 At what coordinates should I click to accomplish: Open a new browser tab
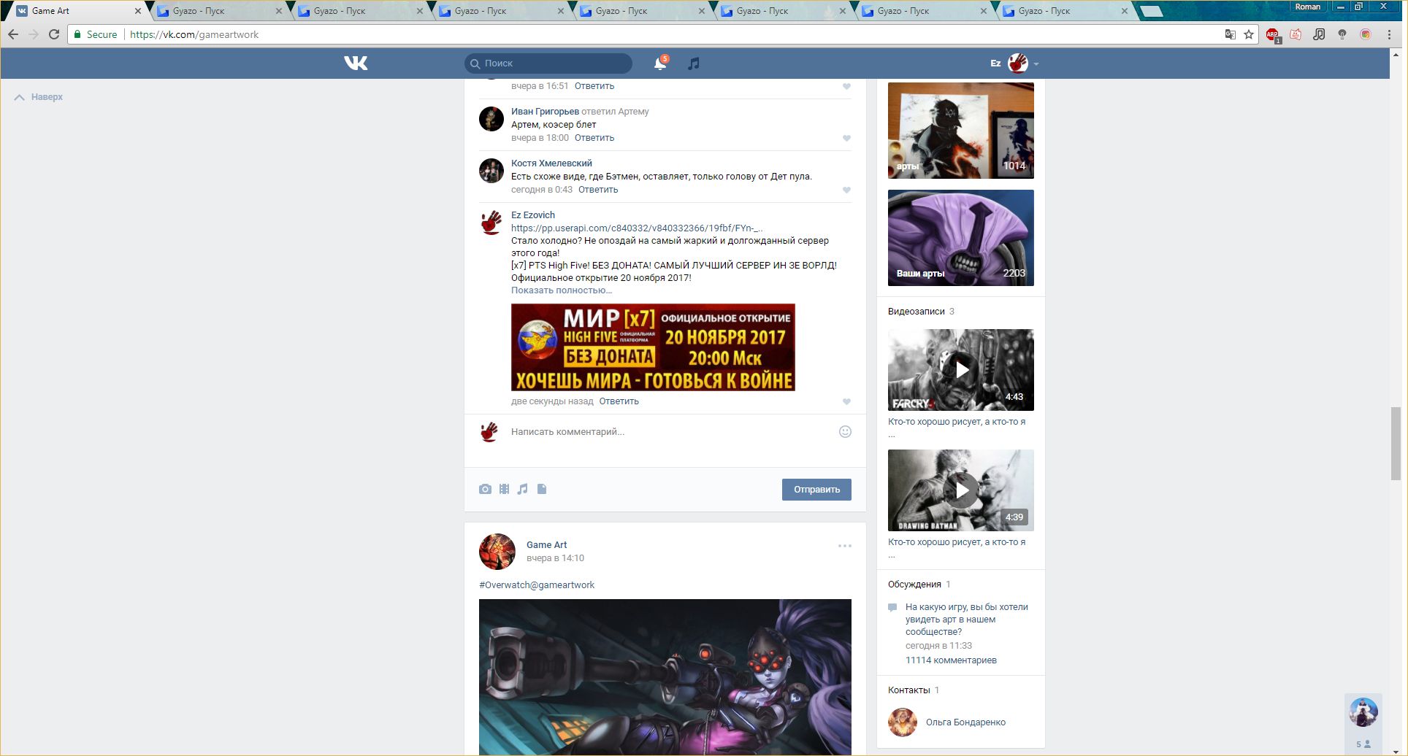(1151, 11)
